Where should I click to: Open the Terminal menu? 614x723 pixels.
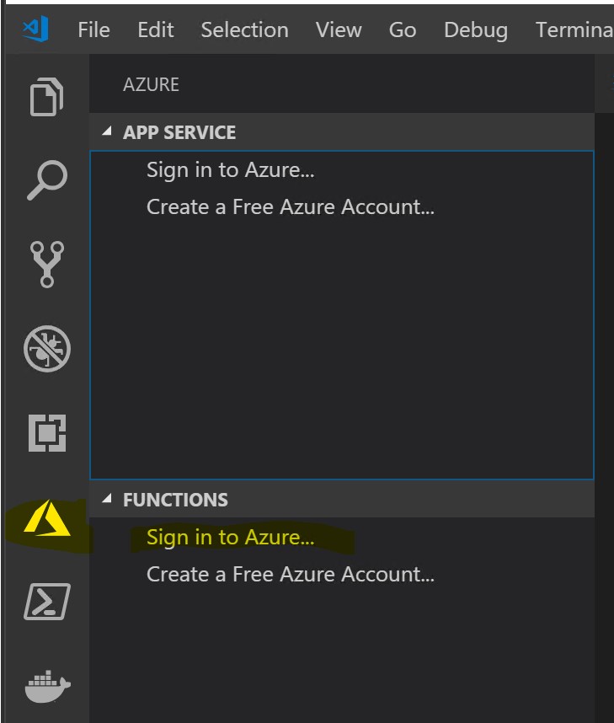coord(574,30)
